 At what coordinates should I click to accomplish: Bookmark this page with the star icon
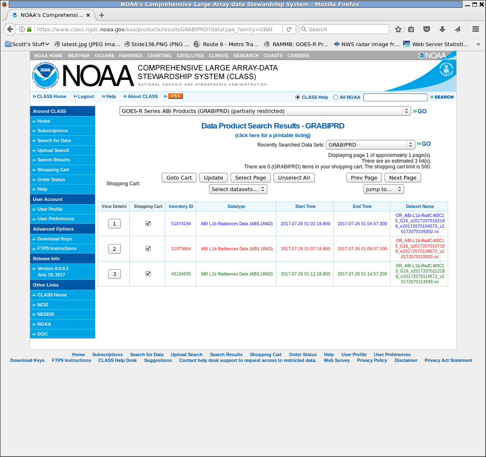[x=398, y=29]
